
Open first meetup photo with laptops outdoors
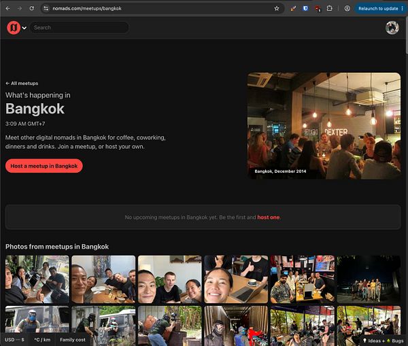pyautogui.click(x=37, y=279)
